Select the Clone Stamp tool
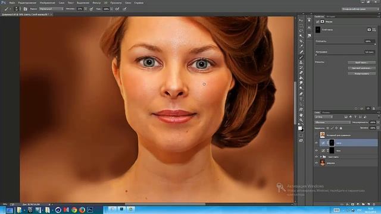The width and height of the screenshot is (381, 214). pyautogui.click(x=301, y=62)
